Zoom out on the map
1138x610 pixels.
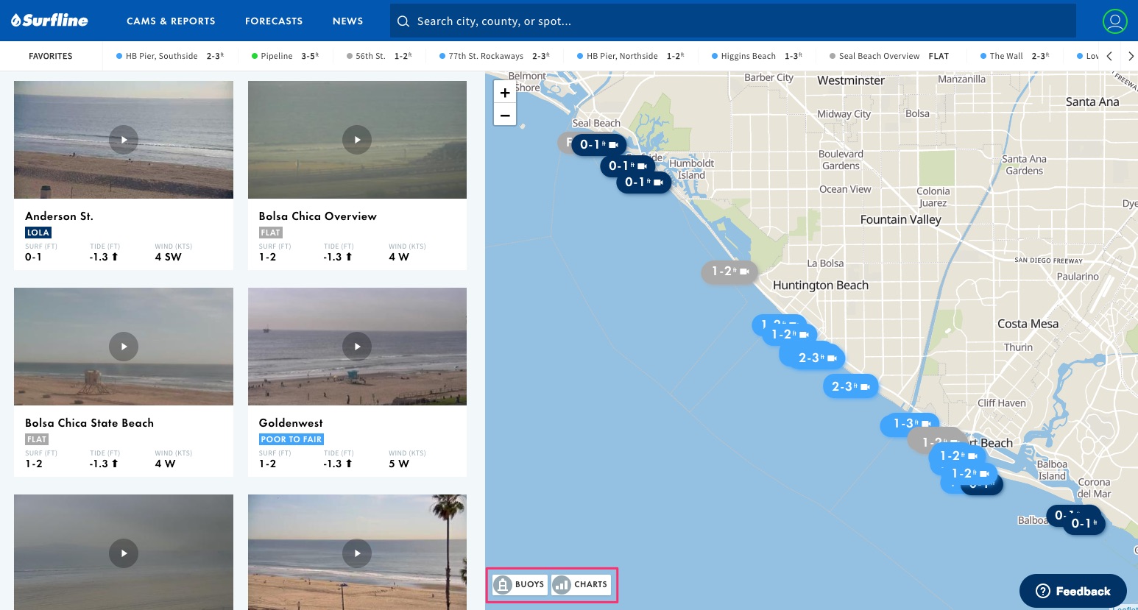pyautogui.click(x=505, y=115)
